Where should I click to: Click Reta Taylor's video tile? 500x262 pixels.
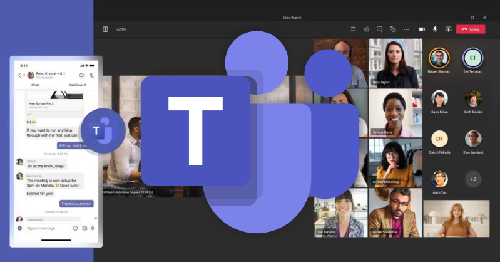pyautogui.click(x=395, y=63)
